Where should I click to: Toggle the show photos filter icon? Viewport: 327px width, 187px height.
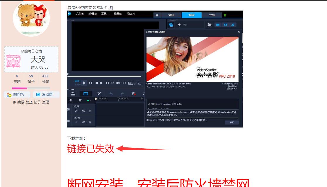pyautogui.click(x=225, y=25)
